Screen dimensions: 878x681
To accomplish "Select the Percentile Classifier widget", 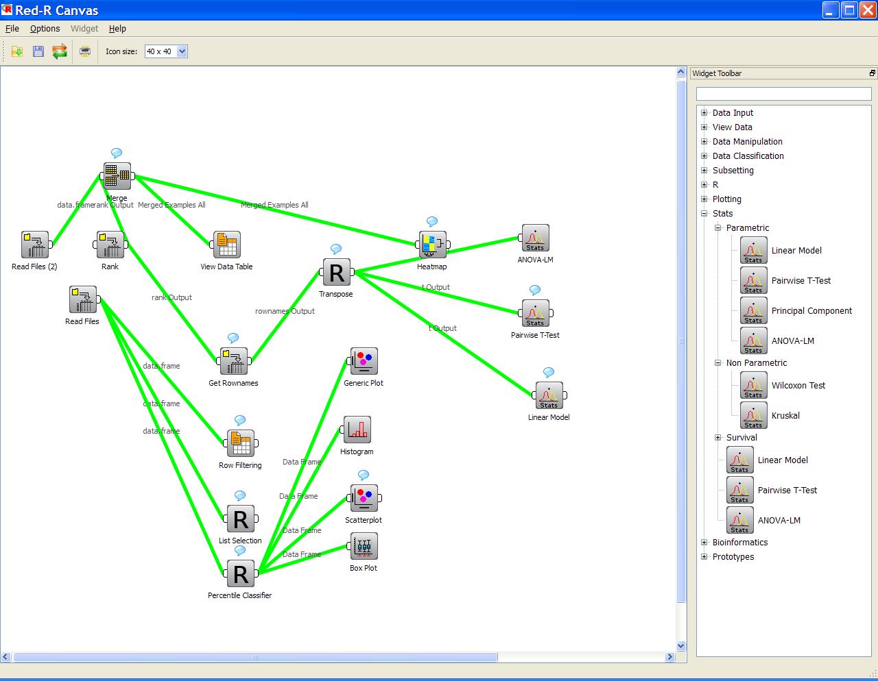I will coord(240,574).
